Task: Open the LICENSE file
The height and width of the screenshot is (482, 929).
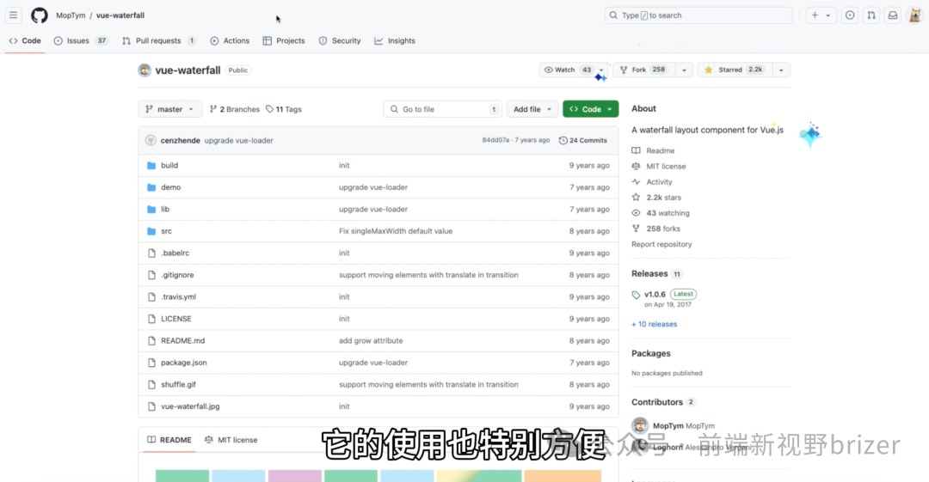Action: [x=176, y=319]
